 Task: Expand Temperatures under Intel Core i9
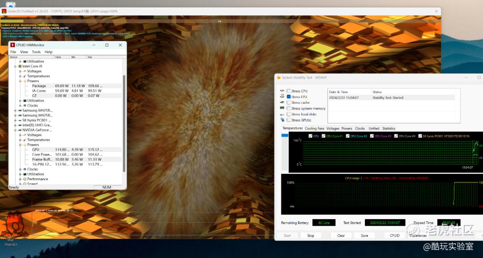[20, 76]
